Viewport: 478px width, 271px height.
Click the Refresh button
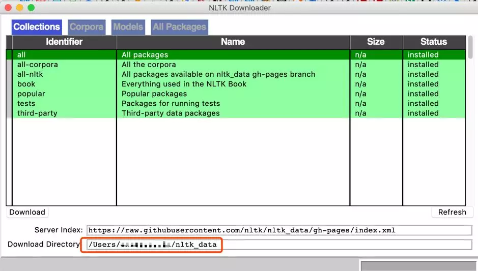[452, 212]
